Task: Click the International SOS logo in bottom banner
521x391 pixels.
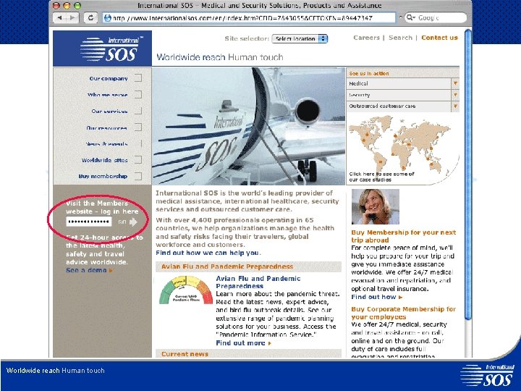Action: click(x=488, y=375)
